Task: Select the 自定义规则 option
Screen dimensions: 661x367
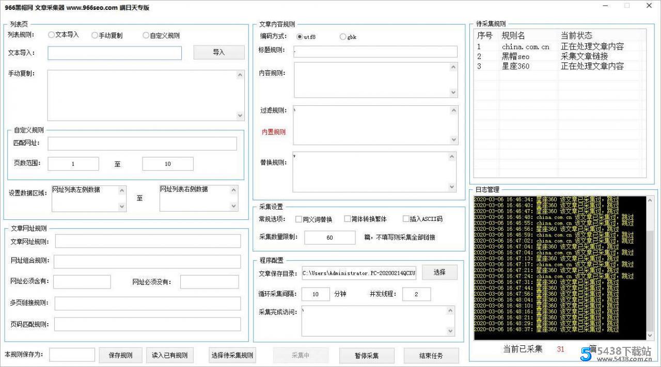Action: 146,35
